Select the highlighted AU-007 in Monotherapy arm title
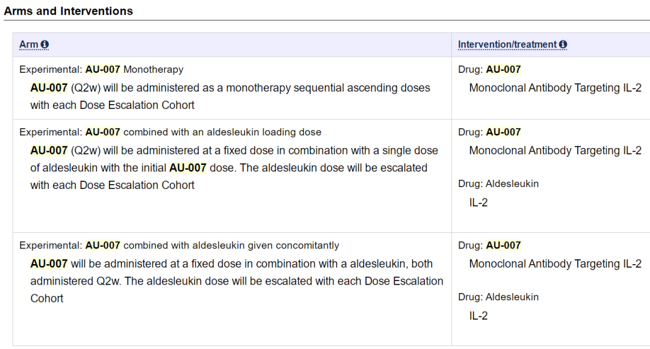The height and width of the screenshot is (349, 650). pyautogui.click(x=103, y=69)
